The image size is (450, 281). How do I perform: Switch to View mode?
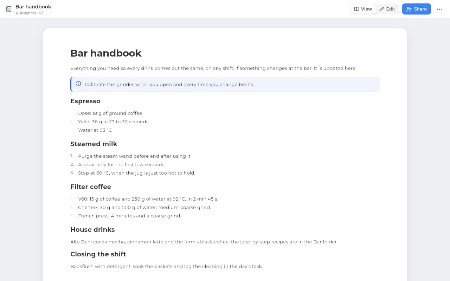pyautogui.click(x=363, y=9)
